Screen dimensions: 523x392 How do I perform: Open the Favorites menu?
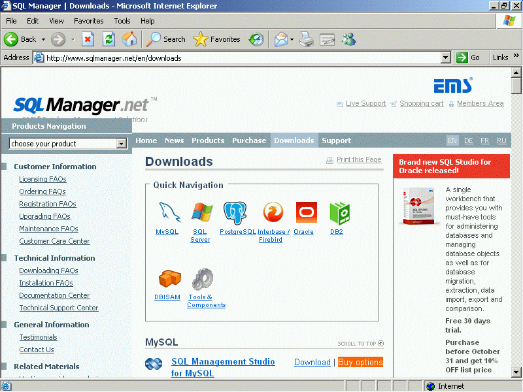pos(89,21)
